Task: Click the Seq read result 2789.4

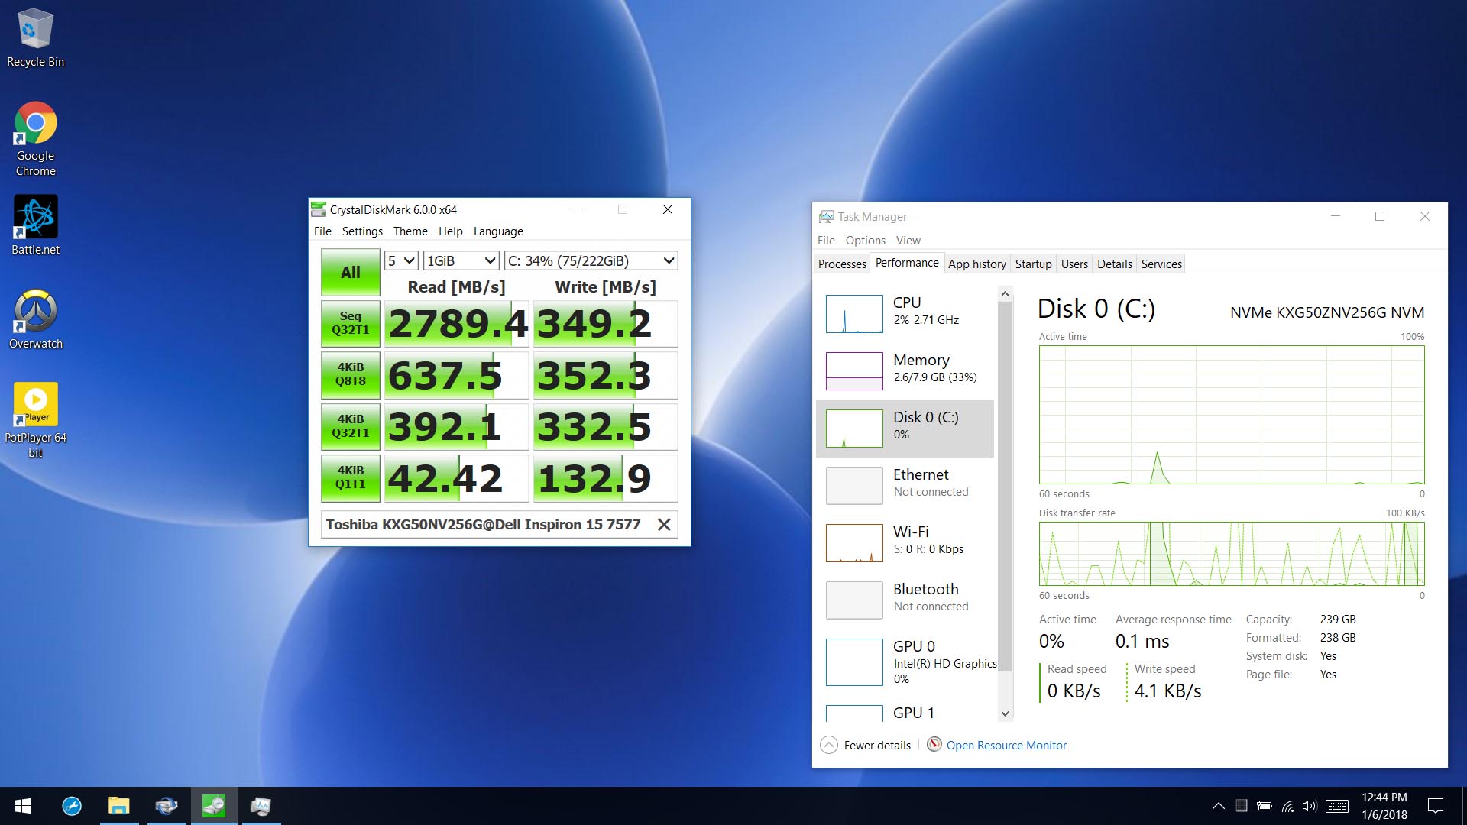Action: (457, 324)
